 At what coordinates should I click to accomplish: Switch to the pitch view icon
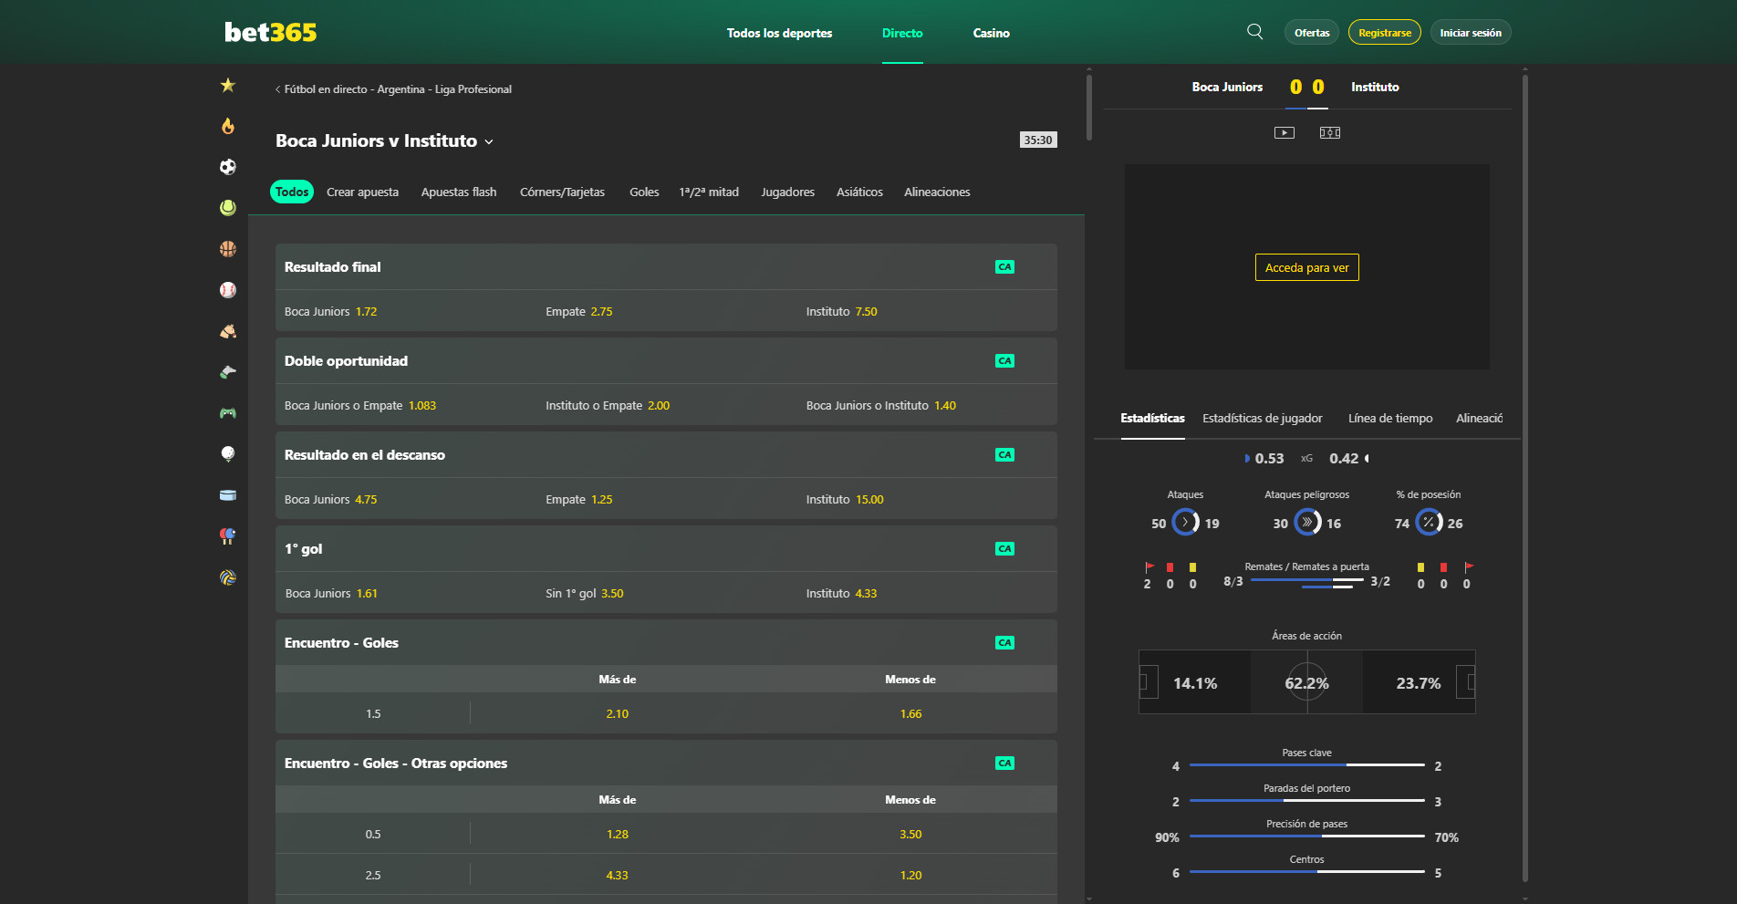click(x=1330, y=133)
